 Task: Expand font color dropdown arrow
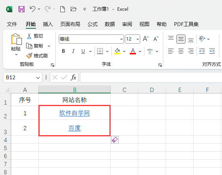[x=140, y=51]
